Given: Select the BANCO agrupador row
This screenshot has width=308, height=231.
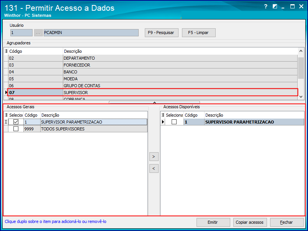Looking at the screenshot, I should [115, 72].
